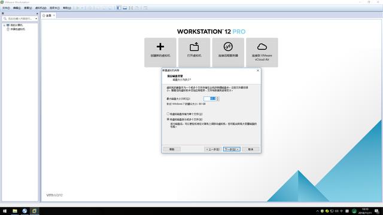Close the New Virtual Machine Wizard dialog
The width and height of the screenshot is (383, 215).
click(258, 70)
